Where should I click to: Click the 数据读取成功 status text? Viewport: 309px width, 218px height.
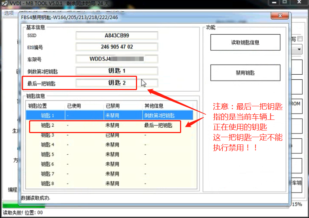[x=36, y=198]
